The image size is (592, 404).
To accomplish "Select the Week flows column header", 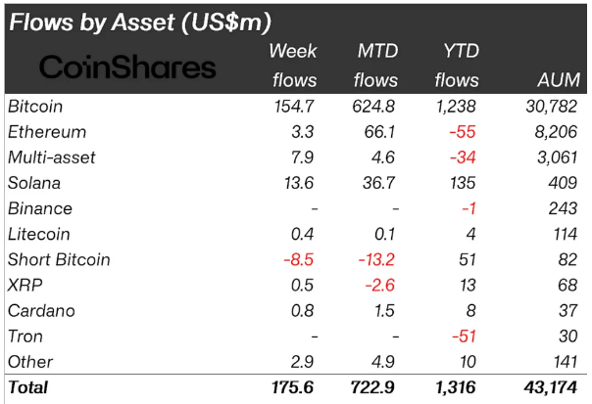I will pos(292,66).
